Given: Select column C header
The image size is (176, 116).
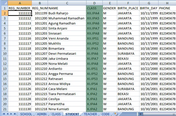Looking at the screenshot, I should coord(67,3).
